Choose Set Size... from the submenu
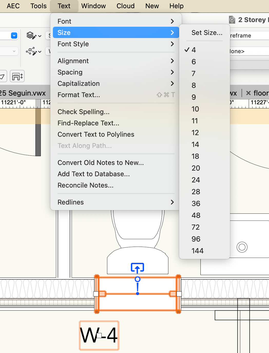This screenshot has height=353, width=269. pos(207,33)
